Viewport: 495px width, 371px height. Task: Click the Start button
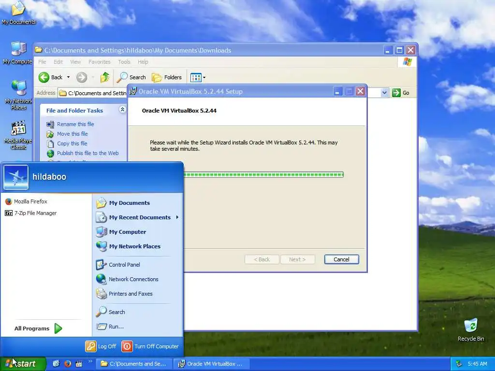coord(23,364)
